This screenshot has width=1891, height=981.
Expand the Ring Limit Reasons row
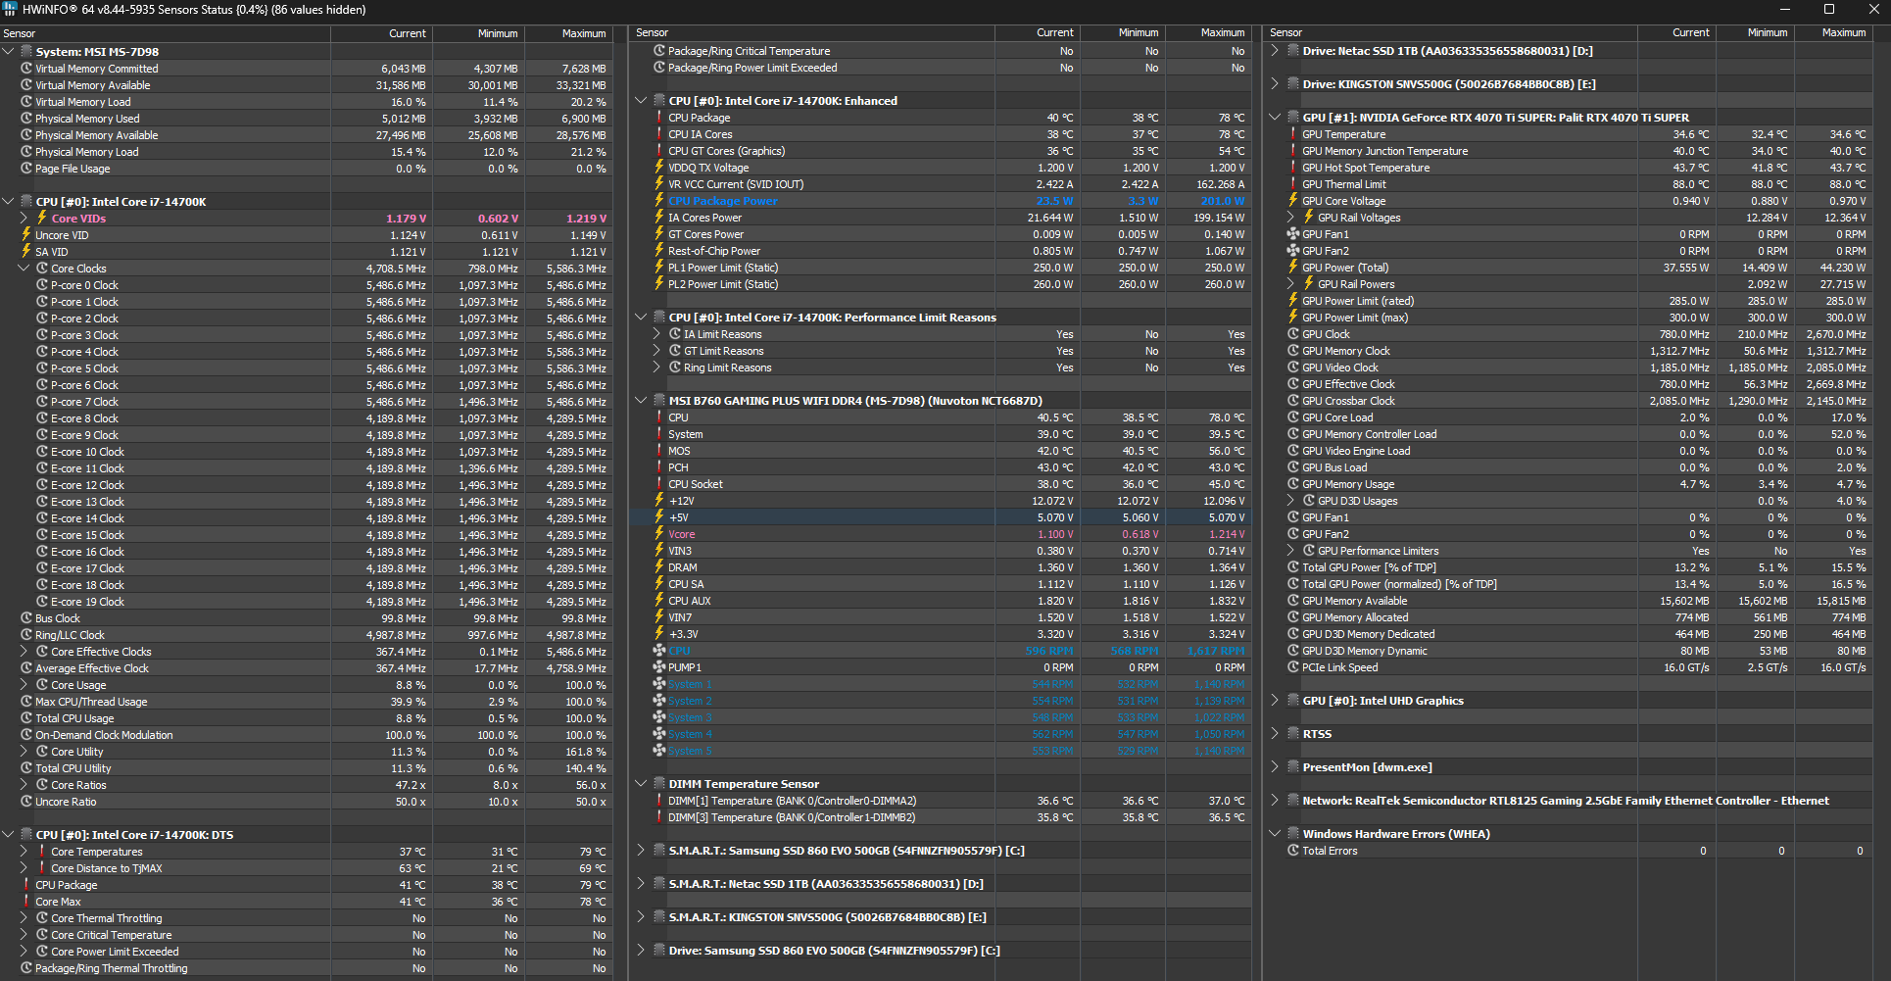click(x=656, y=368)
